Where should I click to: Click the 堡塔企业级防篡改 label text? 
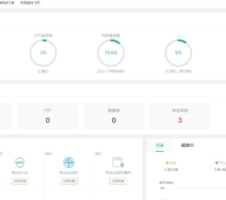coord(118,173)
